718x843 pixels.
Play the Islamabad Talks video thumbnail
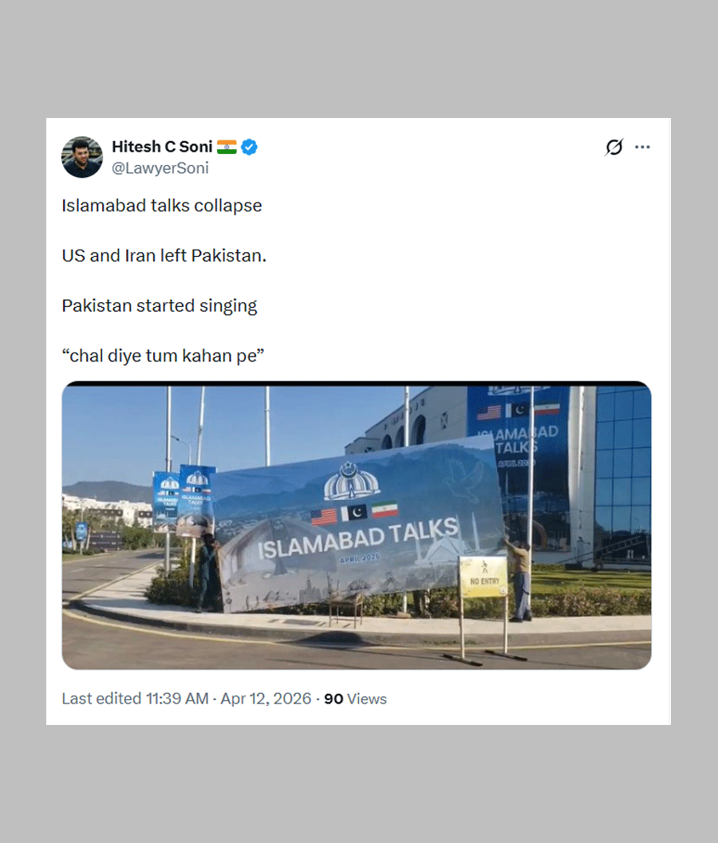tap(357, 526)
